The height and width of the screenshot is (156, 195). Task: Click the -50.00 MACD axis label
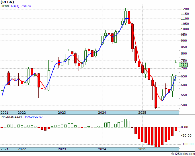(186, 135)
